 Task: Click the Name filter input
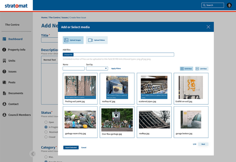tap(74, 69)
